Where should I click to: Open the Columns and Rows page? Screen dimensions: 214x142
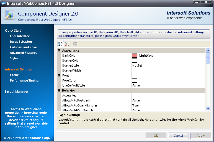[x=24, y=47]
